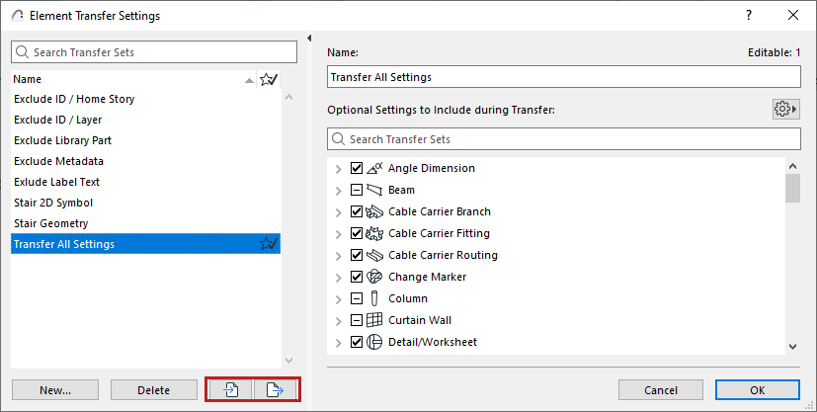Toggle the Beam partial checkbox
The width and height of the screenshot is (817, 412).
(x=358, y=190)
